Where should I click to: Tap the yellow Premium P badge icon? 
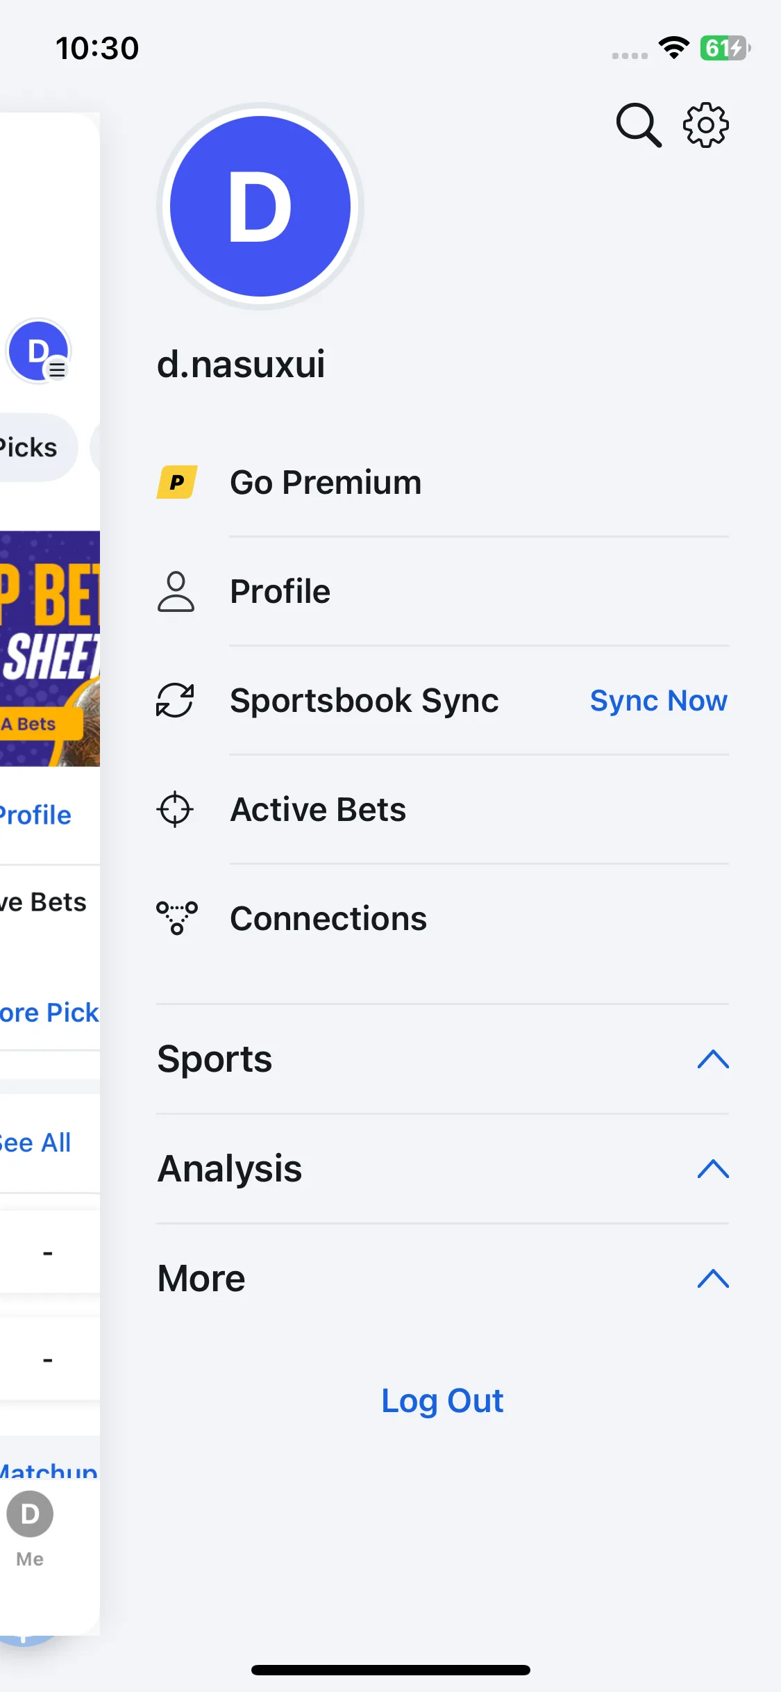[177, 482]
